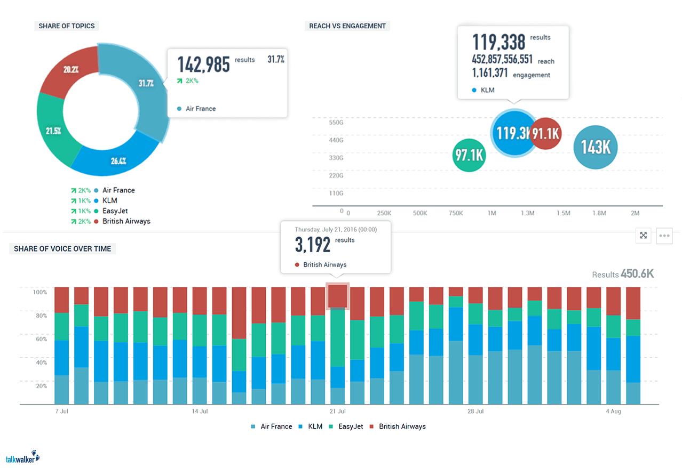The image size is (682, 468).
Task: Select the green 97.1K bubble
Action: [x=469, y=156]
